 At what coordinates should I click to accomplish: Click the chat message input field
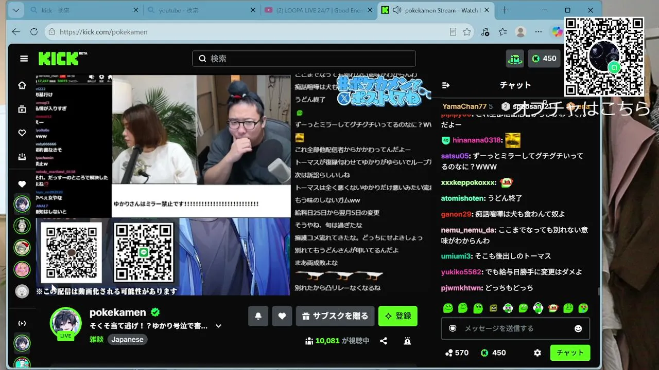[x=515, y=328]
